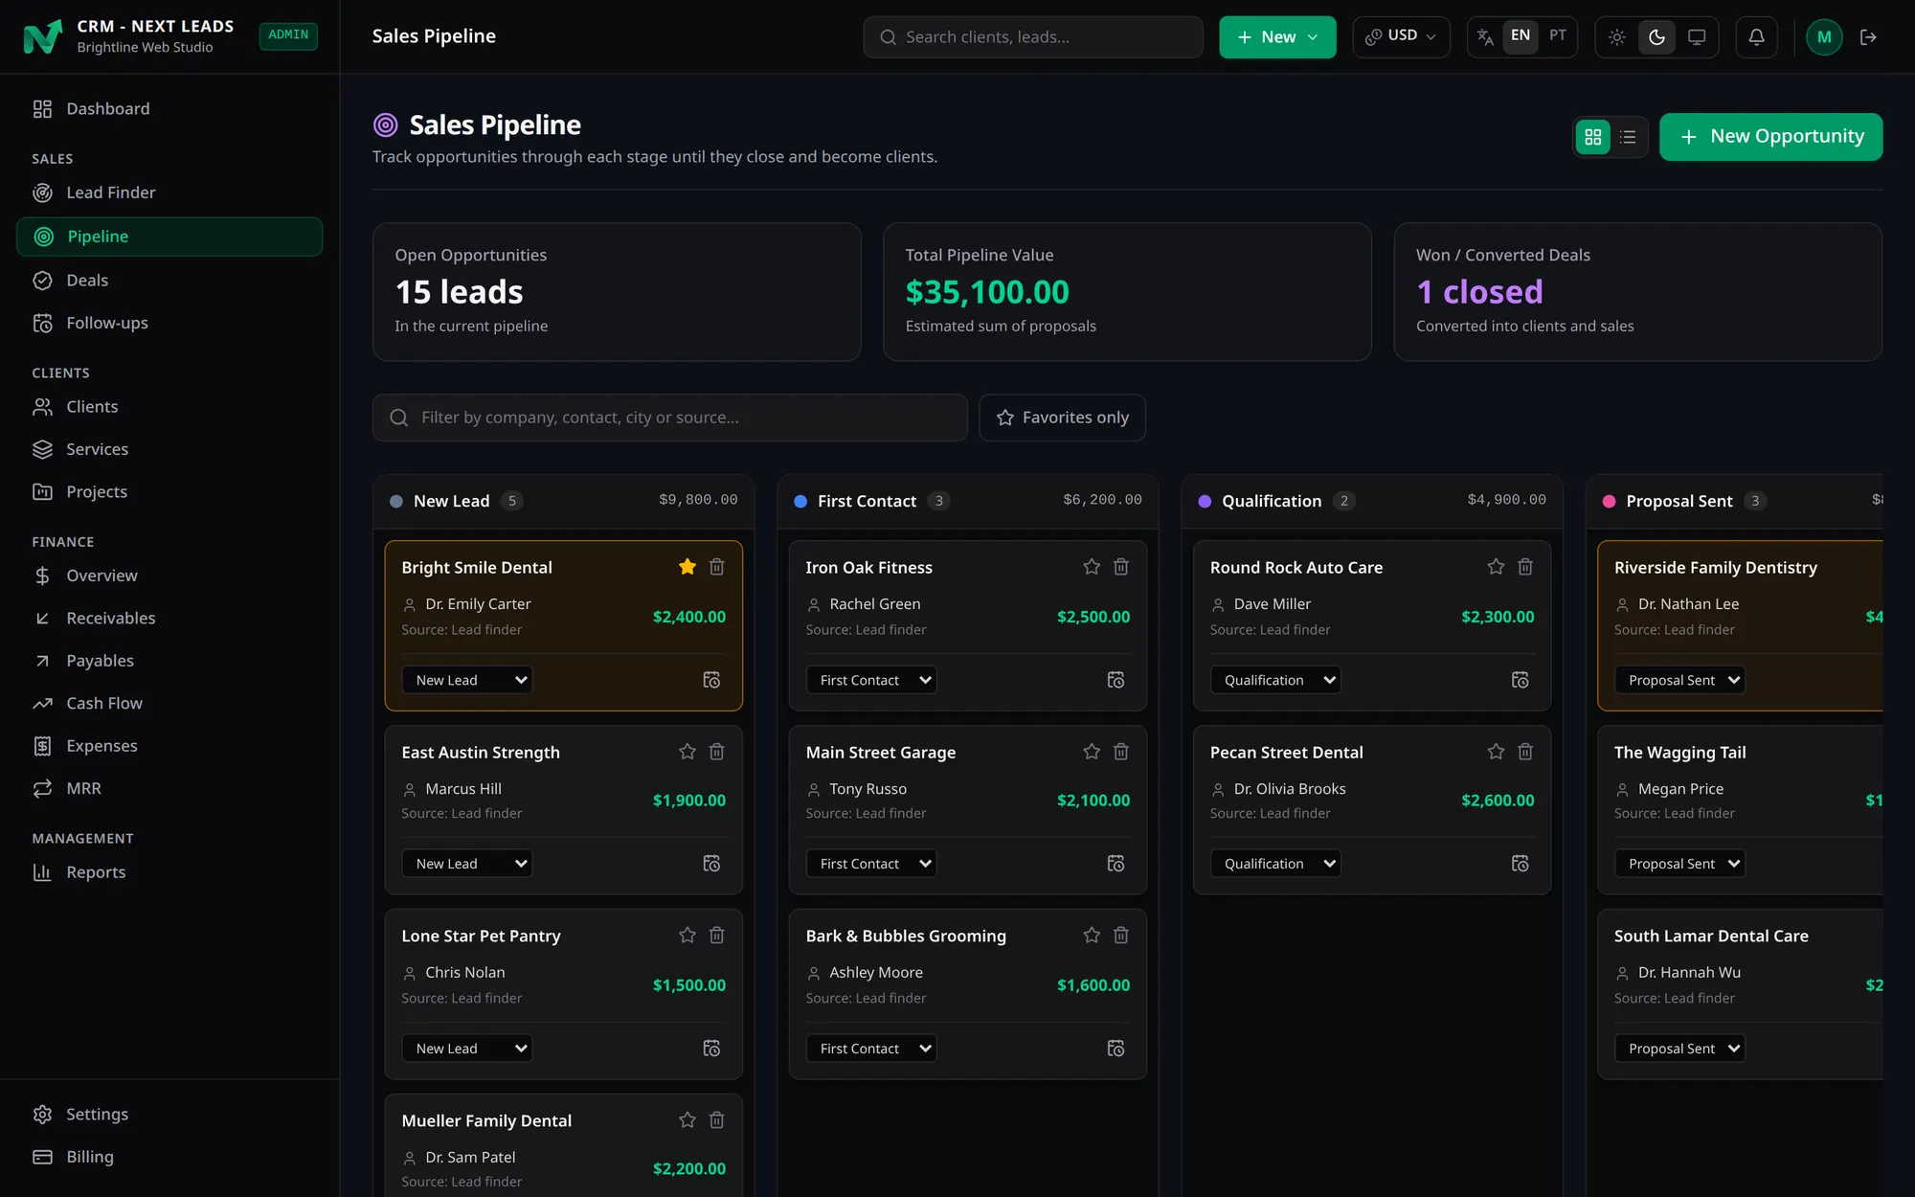Viewport: 1915px width, 1197px height.
Task: Create a New Opportunity
Action: pyautogui.click(x=1770, y=137)
